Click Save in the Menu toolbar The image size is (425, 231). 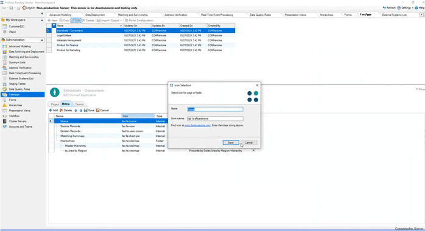[x=89, y=111]
